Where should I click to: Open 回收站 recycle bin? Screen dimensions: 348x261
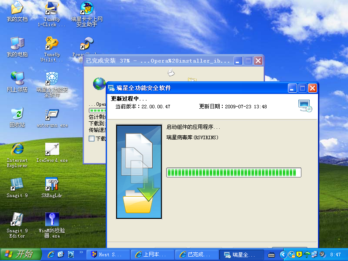click(x=17, y=117)
